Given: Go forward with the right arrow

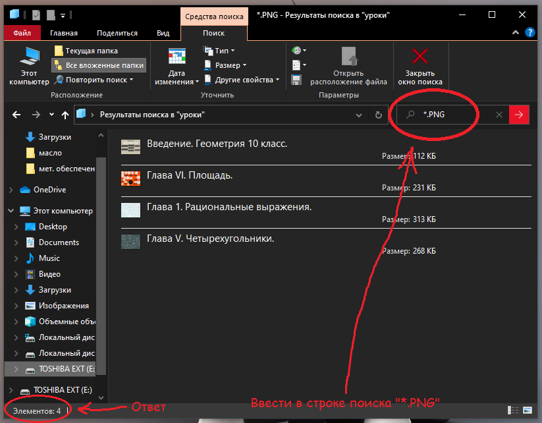Looking at the screenshot, I should (36, 115).
